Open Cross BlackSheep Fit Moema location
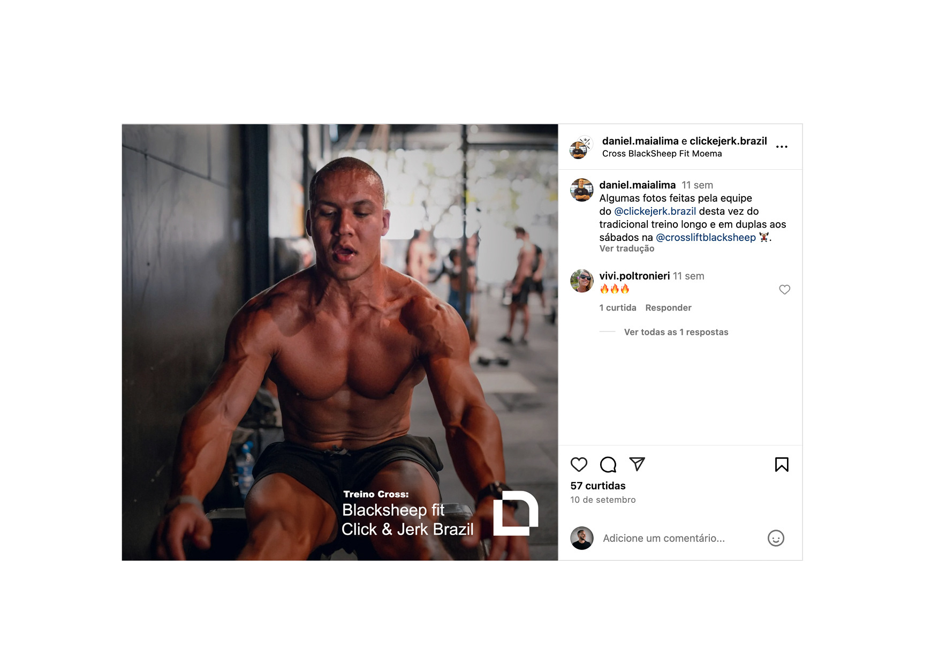The height and width of the screenshot is (664, 939). 662,154
